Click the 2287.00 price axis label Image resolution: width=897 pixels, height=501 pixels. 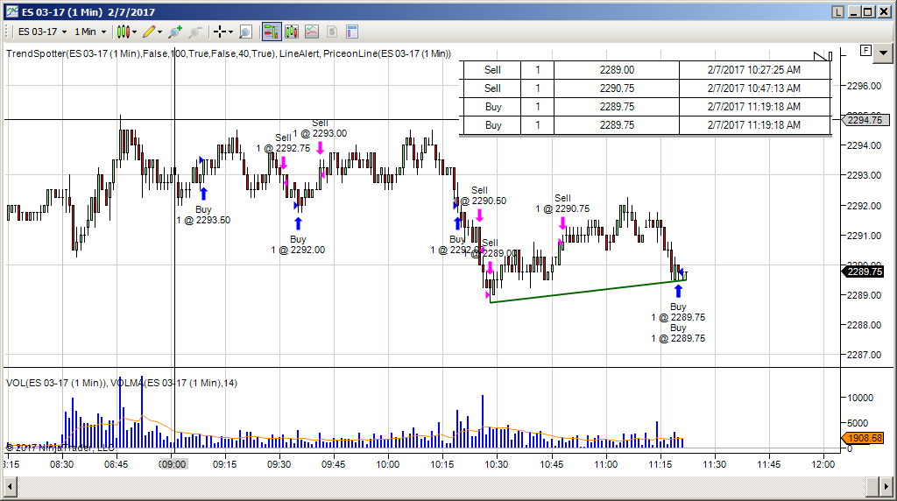864,355
